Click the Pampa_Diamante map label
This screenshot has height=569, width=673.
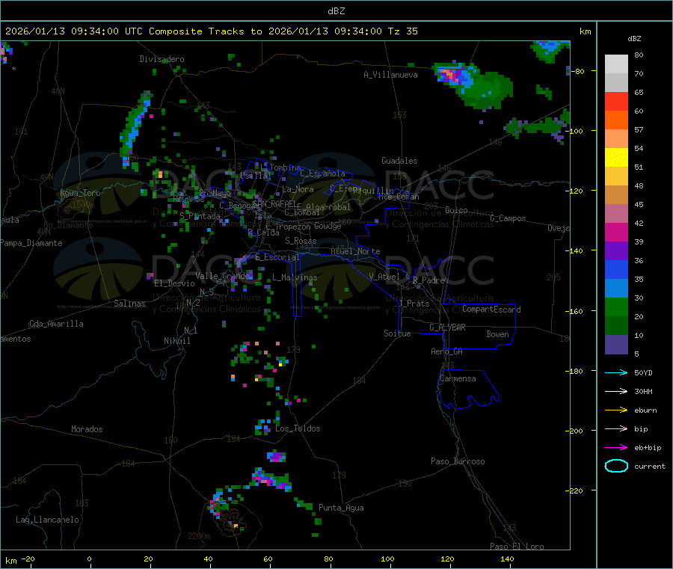[x=31, y=243]
